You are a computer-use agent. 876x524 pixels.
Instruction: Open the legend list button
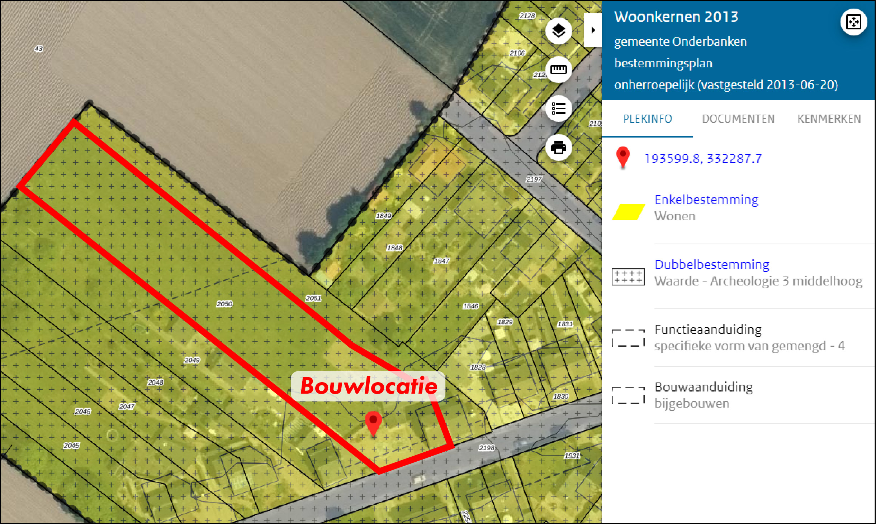pyautogui.click(x=558, y=109)
